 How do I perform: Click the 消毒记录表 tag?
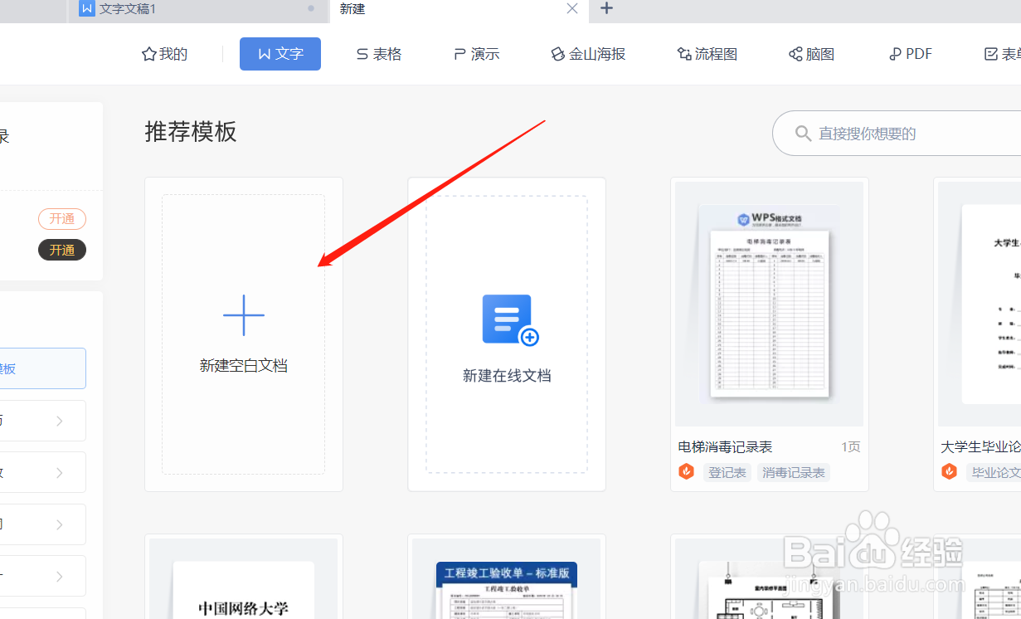794,473
